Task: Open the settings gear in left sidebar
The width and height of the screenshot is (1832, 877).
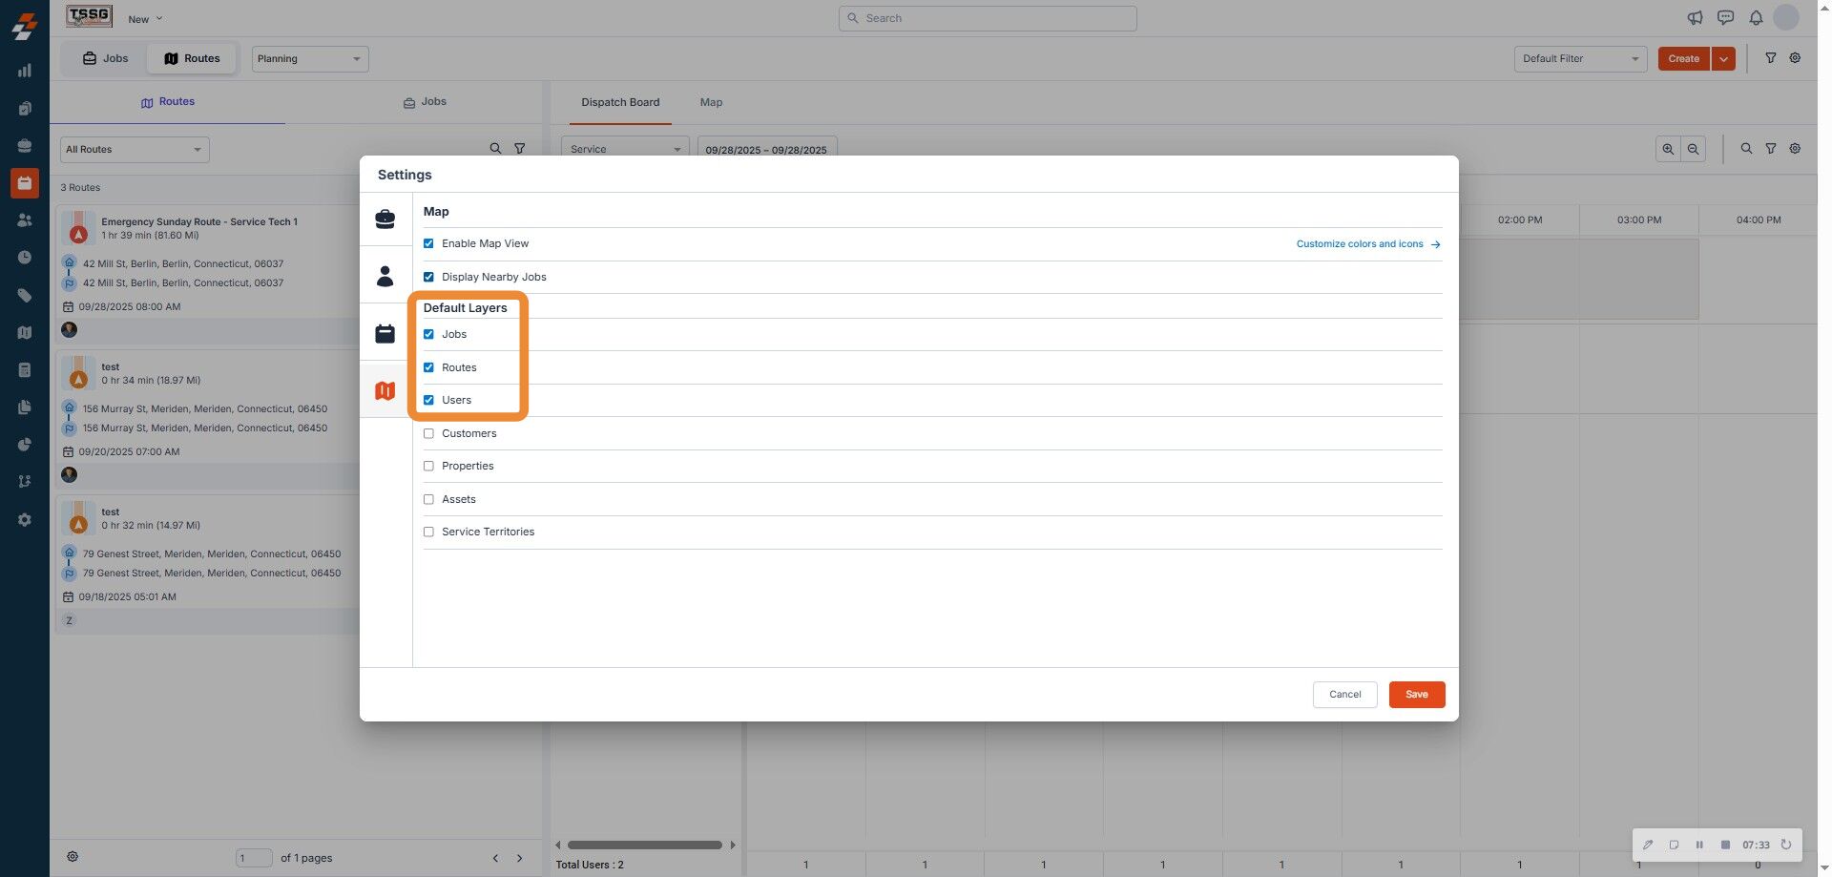Action: 25,520
